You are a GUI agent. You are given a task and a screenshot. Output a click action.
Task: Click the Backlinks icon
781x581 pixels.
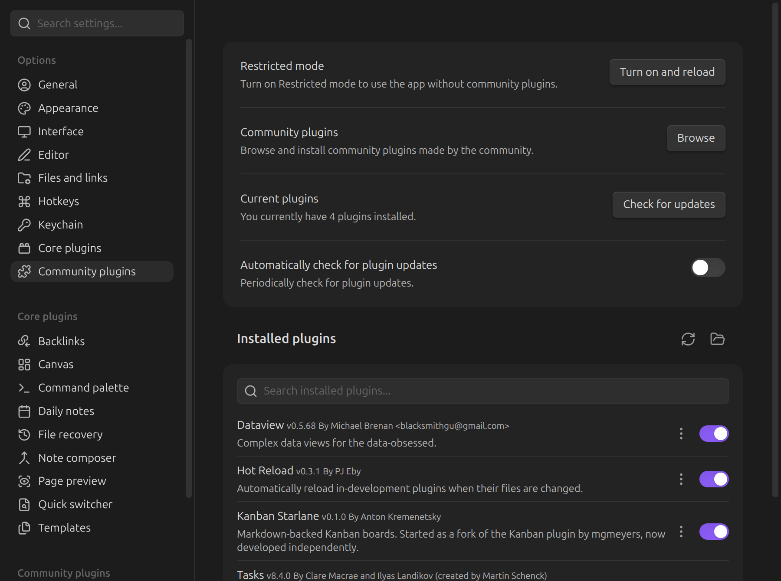[x=24, y=341]
